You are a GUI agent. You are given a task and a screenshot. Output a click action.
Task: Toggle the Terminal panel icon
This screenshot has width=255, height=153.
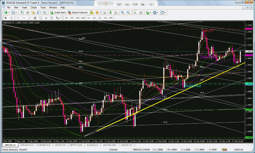[x=39, y=13]
